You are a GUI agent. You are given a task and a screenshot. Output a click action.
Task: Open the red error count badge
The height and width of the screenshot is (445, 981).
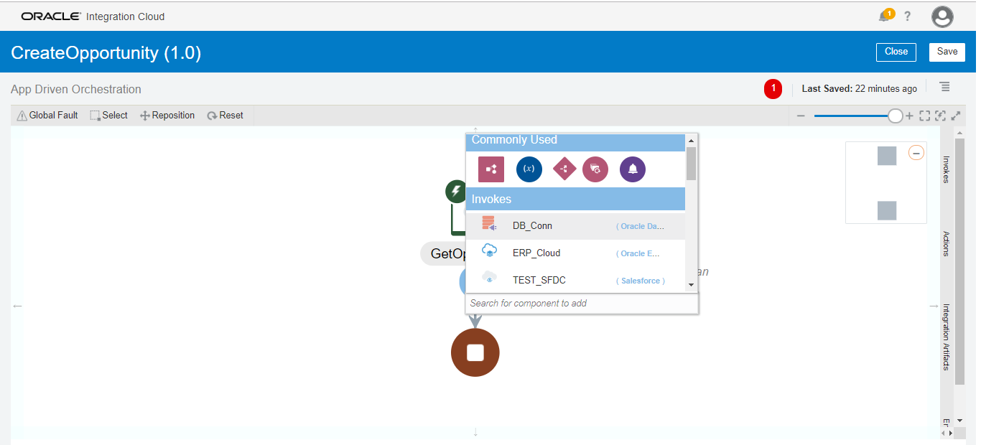point(773,89)
